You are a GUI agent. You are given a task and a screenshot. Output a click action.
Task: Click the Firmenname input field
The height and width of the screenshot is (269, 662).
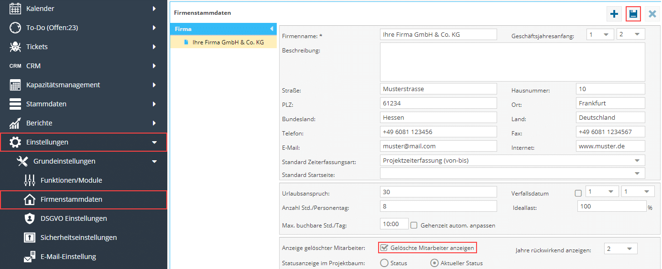point(438,35)
